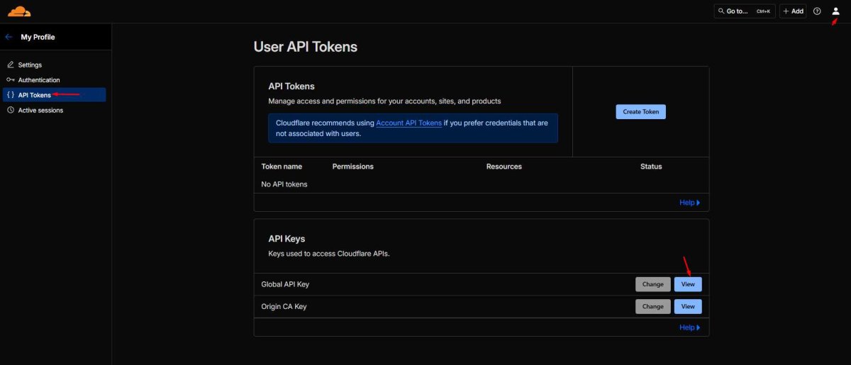
Task: Select Authentication in the sidebar menu
Action: pyautogui.click(x=39, y=80)
